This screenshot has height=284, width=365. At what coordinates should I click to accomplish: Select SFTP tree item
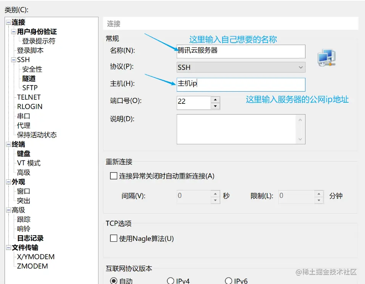pyautogui.click(x=30, y=88)
